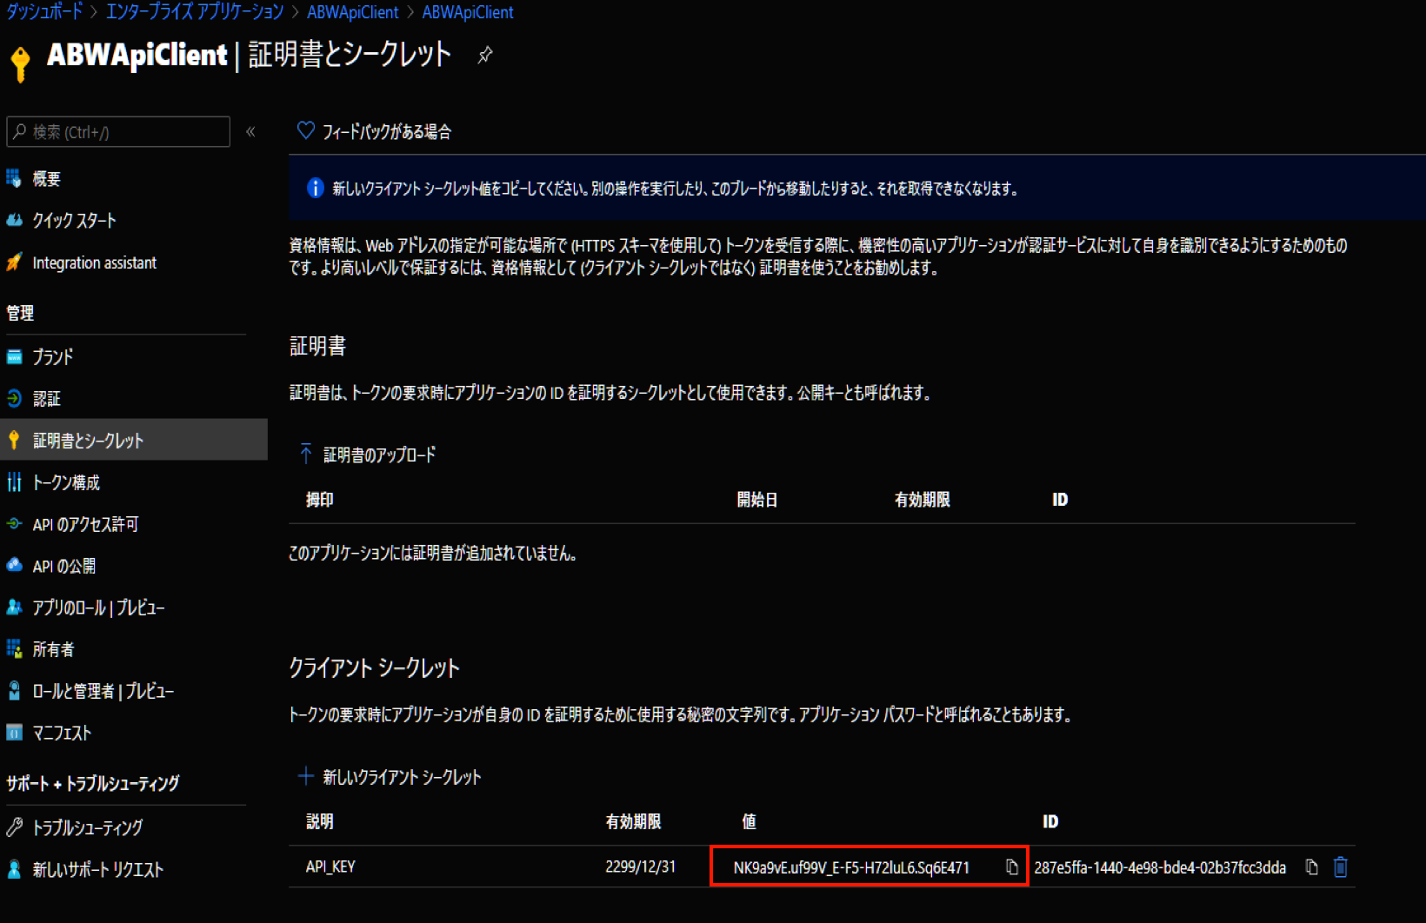This screenshot has width=1426, height=923.
Task: Click the API の公開 cloud icon
Action: point(14,566)
